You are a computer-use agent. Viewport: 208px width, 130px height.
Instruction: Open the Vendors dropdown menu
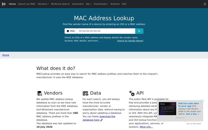(43, 4)
